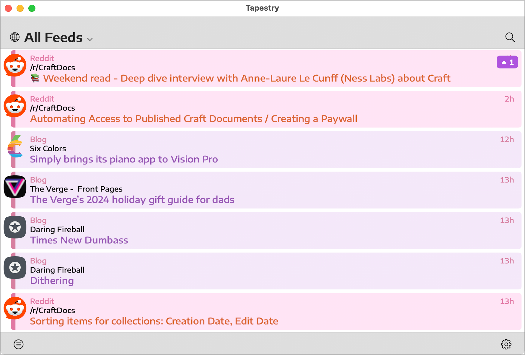The image size is (525, 355).
Task: Click the globe icon beside All Feeds
Action: tap(15, 37)
